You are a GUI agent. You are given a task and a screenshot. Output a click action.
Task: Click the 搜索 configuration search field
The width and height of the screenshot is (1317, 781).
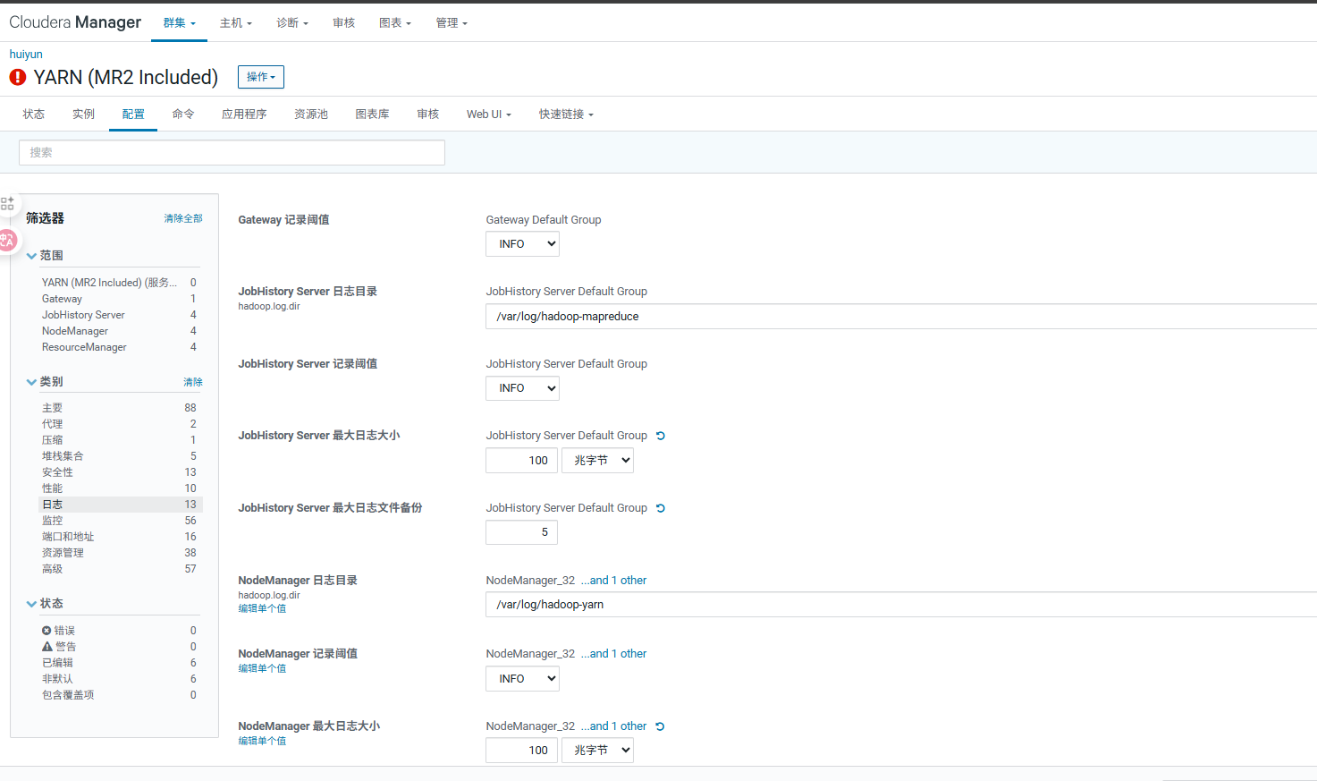[232, 153]
